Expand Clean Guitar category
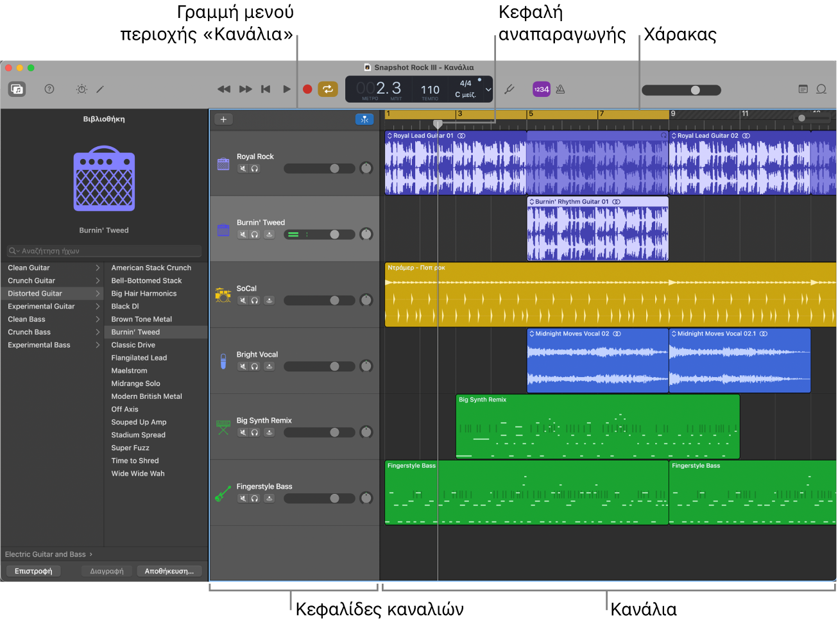The height and width of the screenshot is (626, 838). [x=98, y=267]
